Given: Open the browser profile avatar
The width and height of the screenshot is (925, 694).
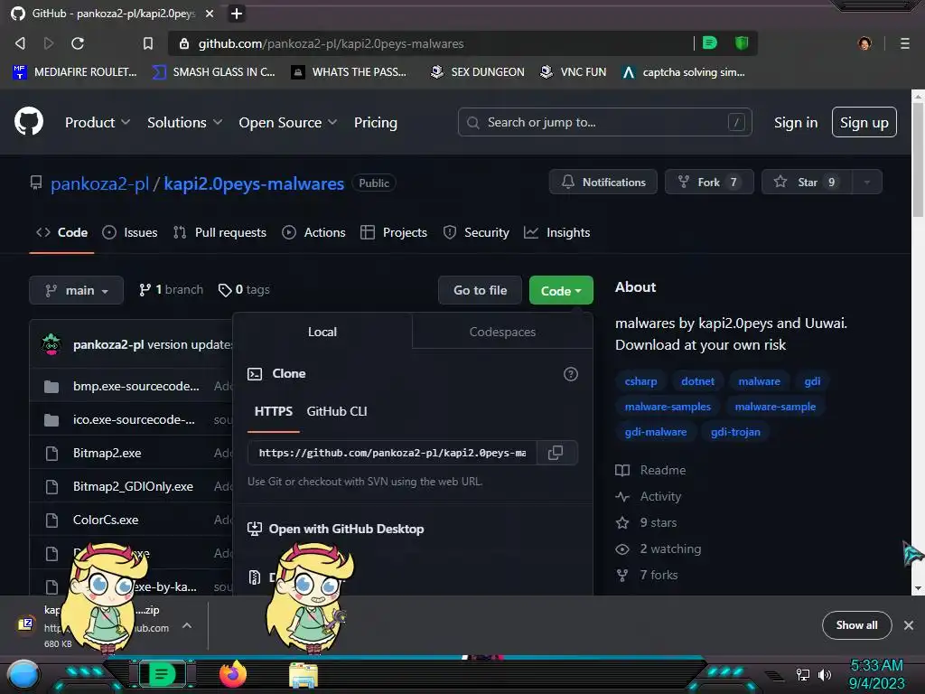Looking at the screenshot, I should [864, 43].
